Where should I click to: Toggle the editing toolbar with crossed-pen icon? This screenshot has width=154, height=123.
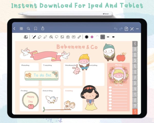coord(132,29)
